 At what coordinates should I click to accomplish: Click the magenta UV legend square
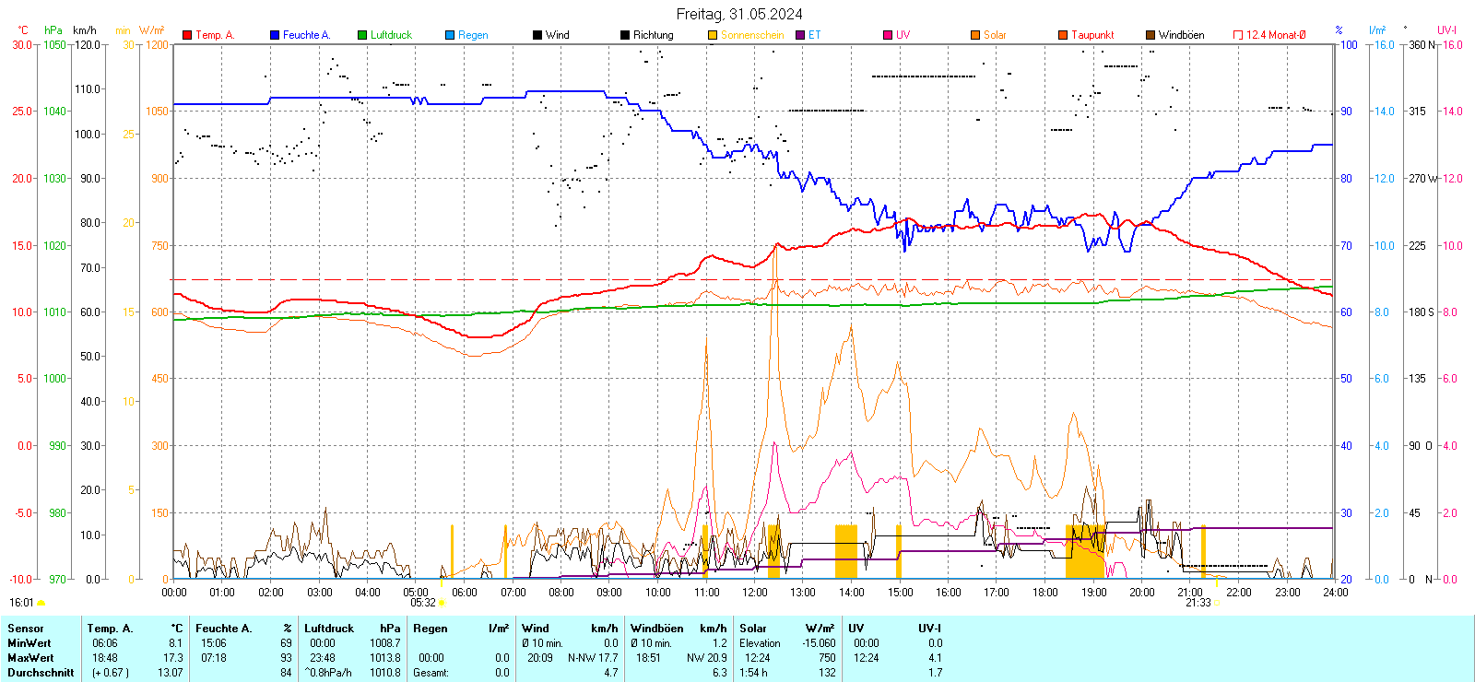point(888,35)
